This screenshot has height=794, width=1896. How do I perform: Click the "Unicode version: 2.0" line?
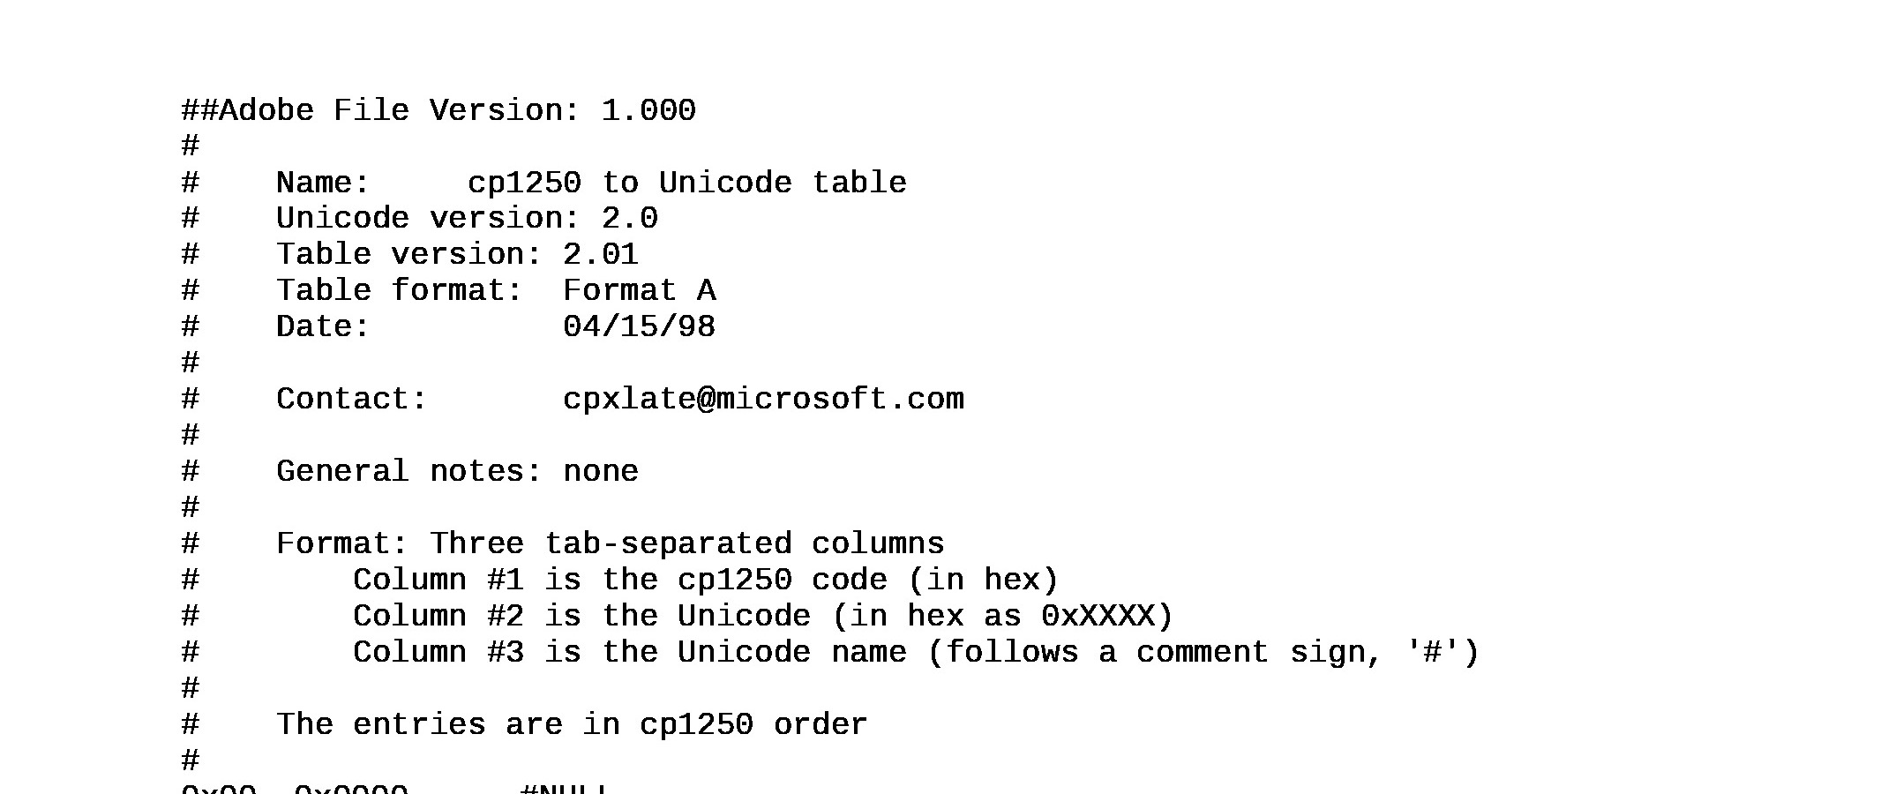coord(467,219)
